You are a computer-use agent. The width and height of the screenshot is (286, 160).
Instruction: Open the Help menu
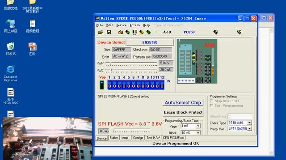(146, 25)
